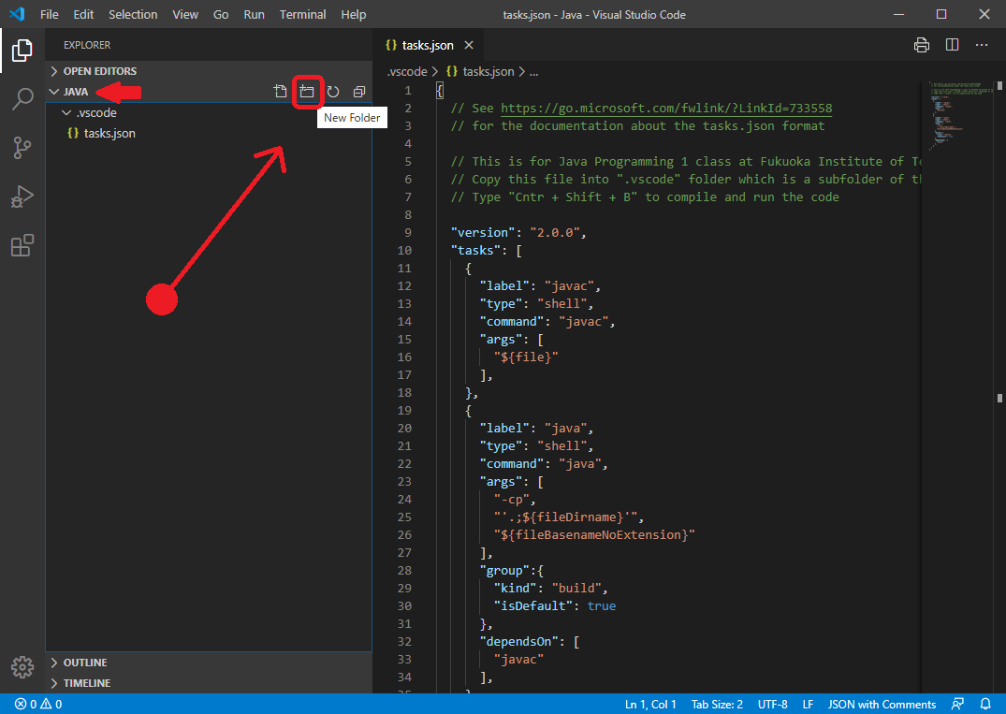Create a New File in JAVA folder
This screenshot has width=1006, height=714.
click(x=281, y=92)
